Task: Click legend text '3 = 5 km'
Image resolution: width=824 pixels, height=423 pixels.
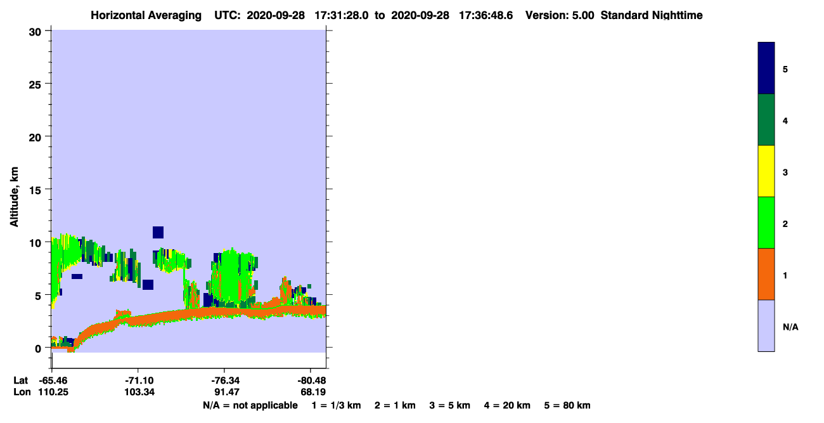Action: click(450, 405)
